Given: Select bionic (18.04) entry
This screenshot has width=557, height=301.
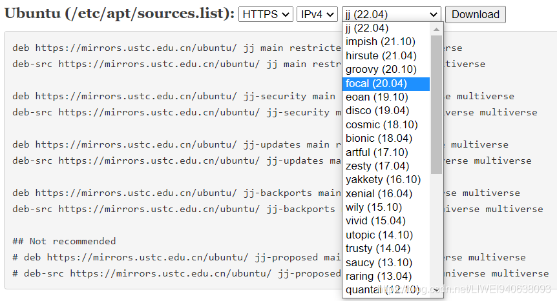Looking at the screenshot, I should pyautogui.click(x=386, y=139).
